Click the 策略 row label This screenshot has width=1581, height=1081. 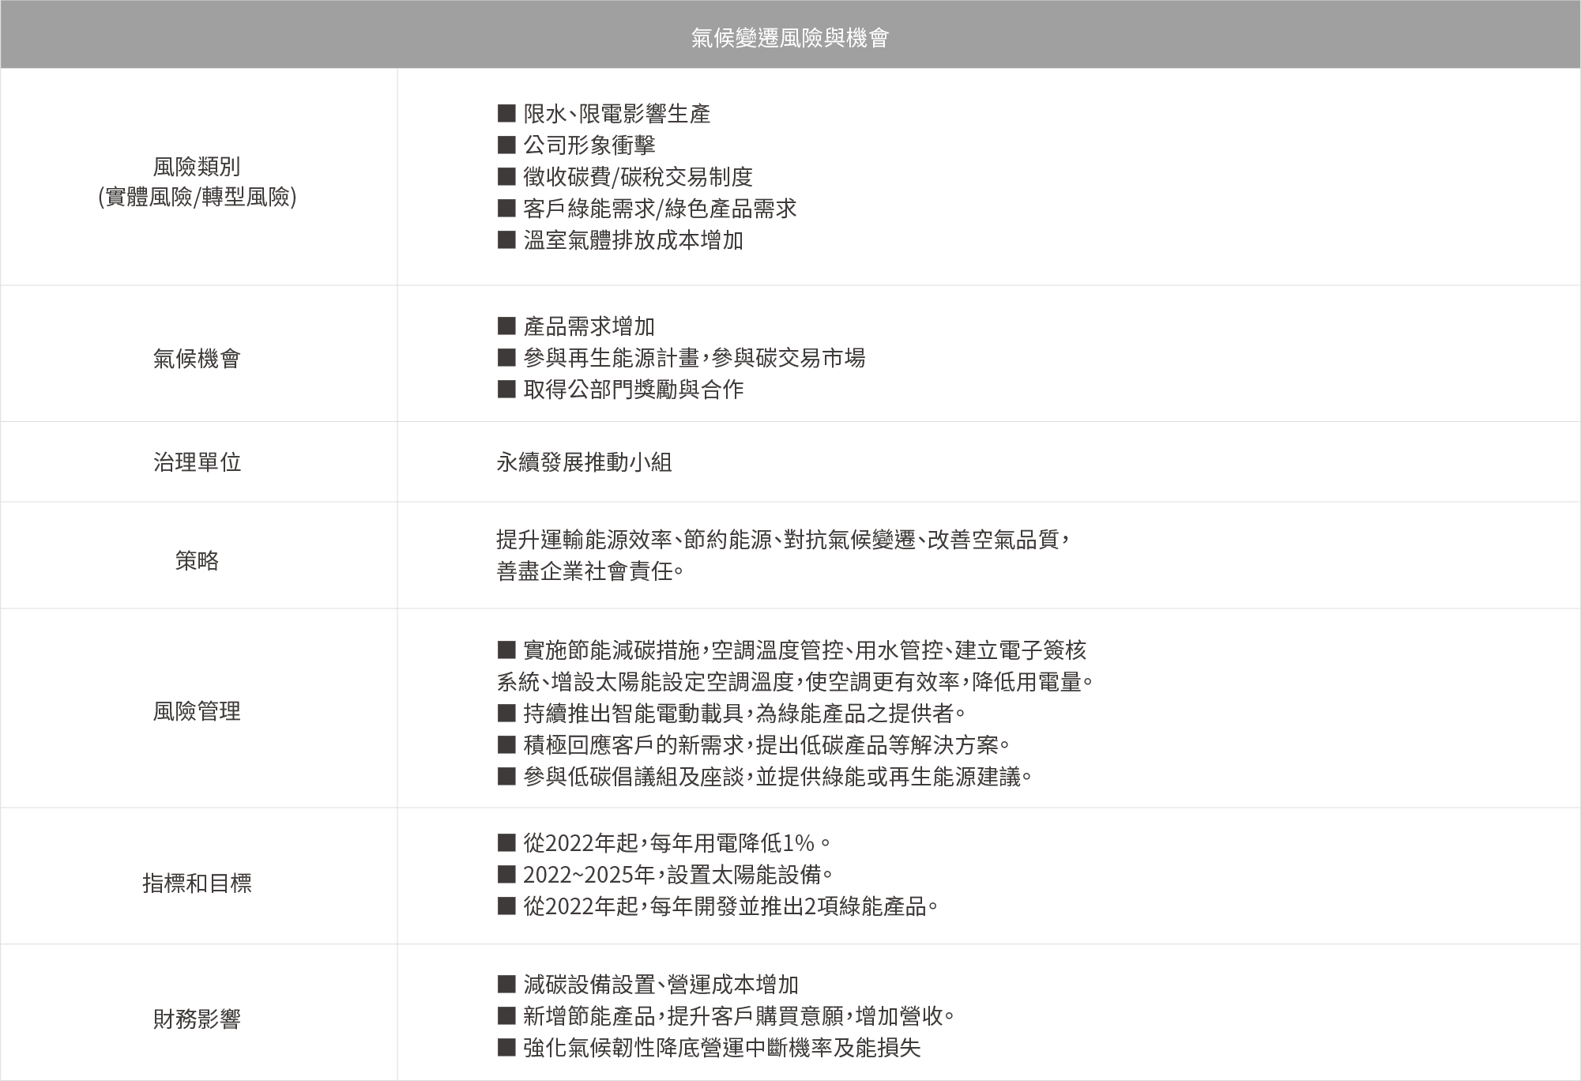coord(197,561)
